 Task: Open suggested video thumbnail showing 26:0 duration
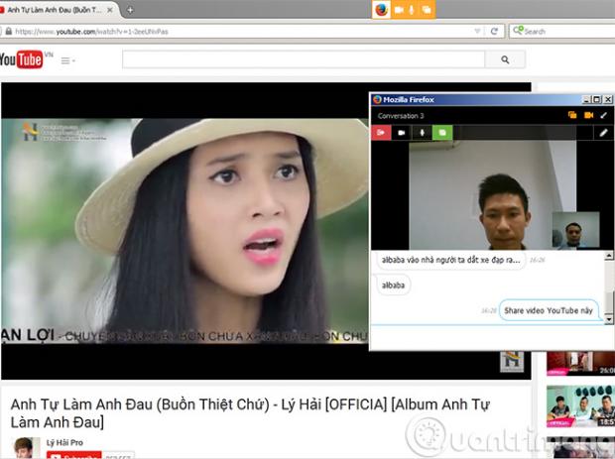tap(580, 364)
